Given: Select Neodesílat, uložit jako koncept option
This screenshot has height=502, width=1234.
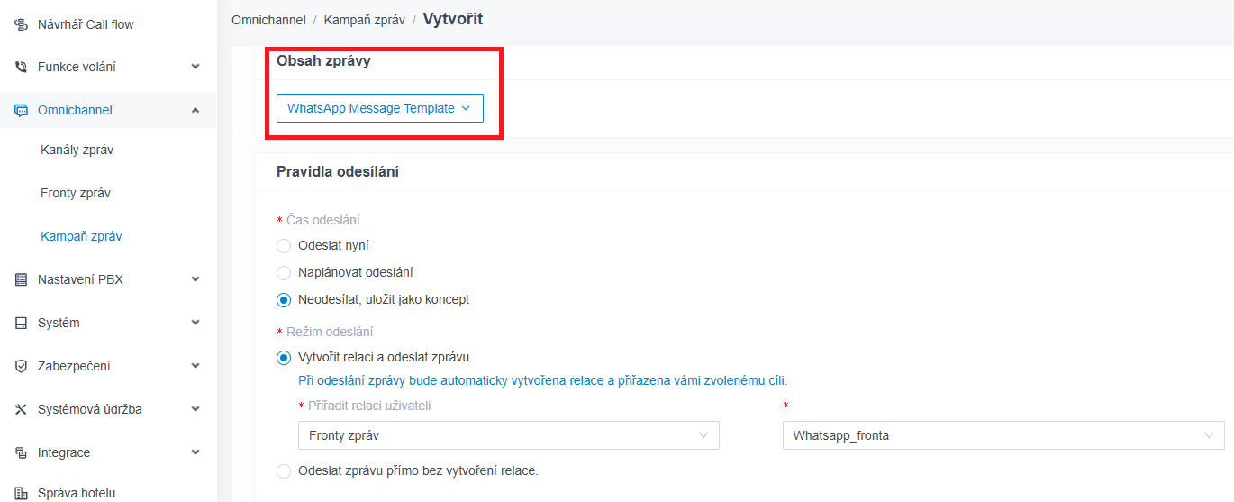Looking at the screenshot, I should [284, 299].
